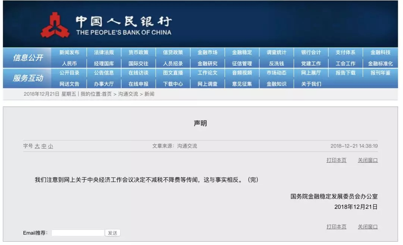Go to 工会工作 page
403x245 pixels.
tap(346, 63)
